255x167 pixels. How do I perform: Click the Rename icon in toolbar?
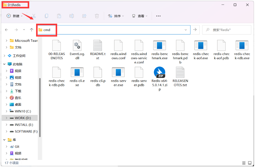pos(71,16)
